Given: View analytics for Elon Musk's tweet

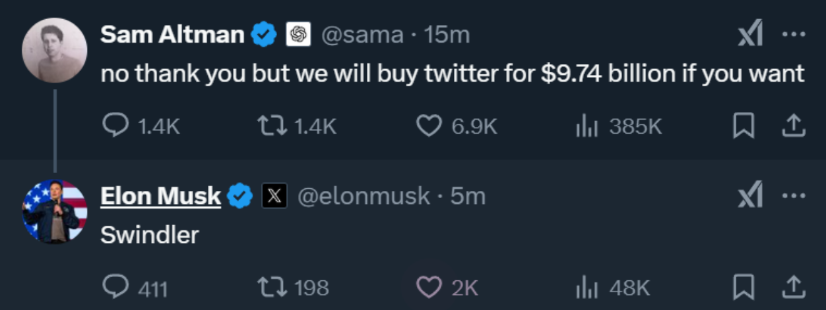Looking at the screenshot, I should pyautogui.click(x=587, y=286).
